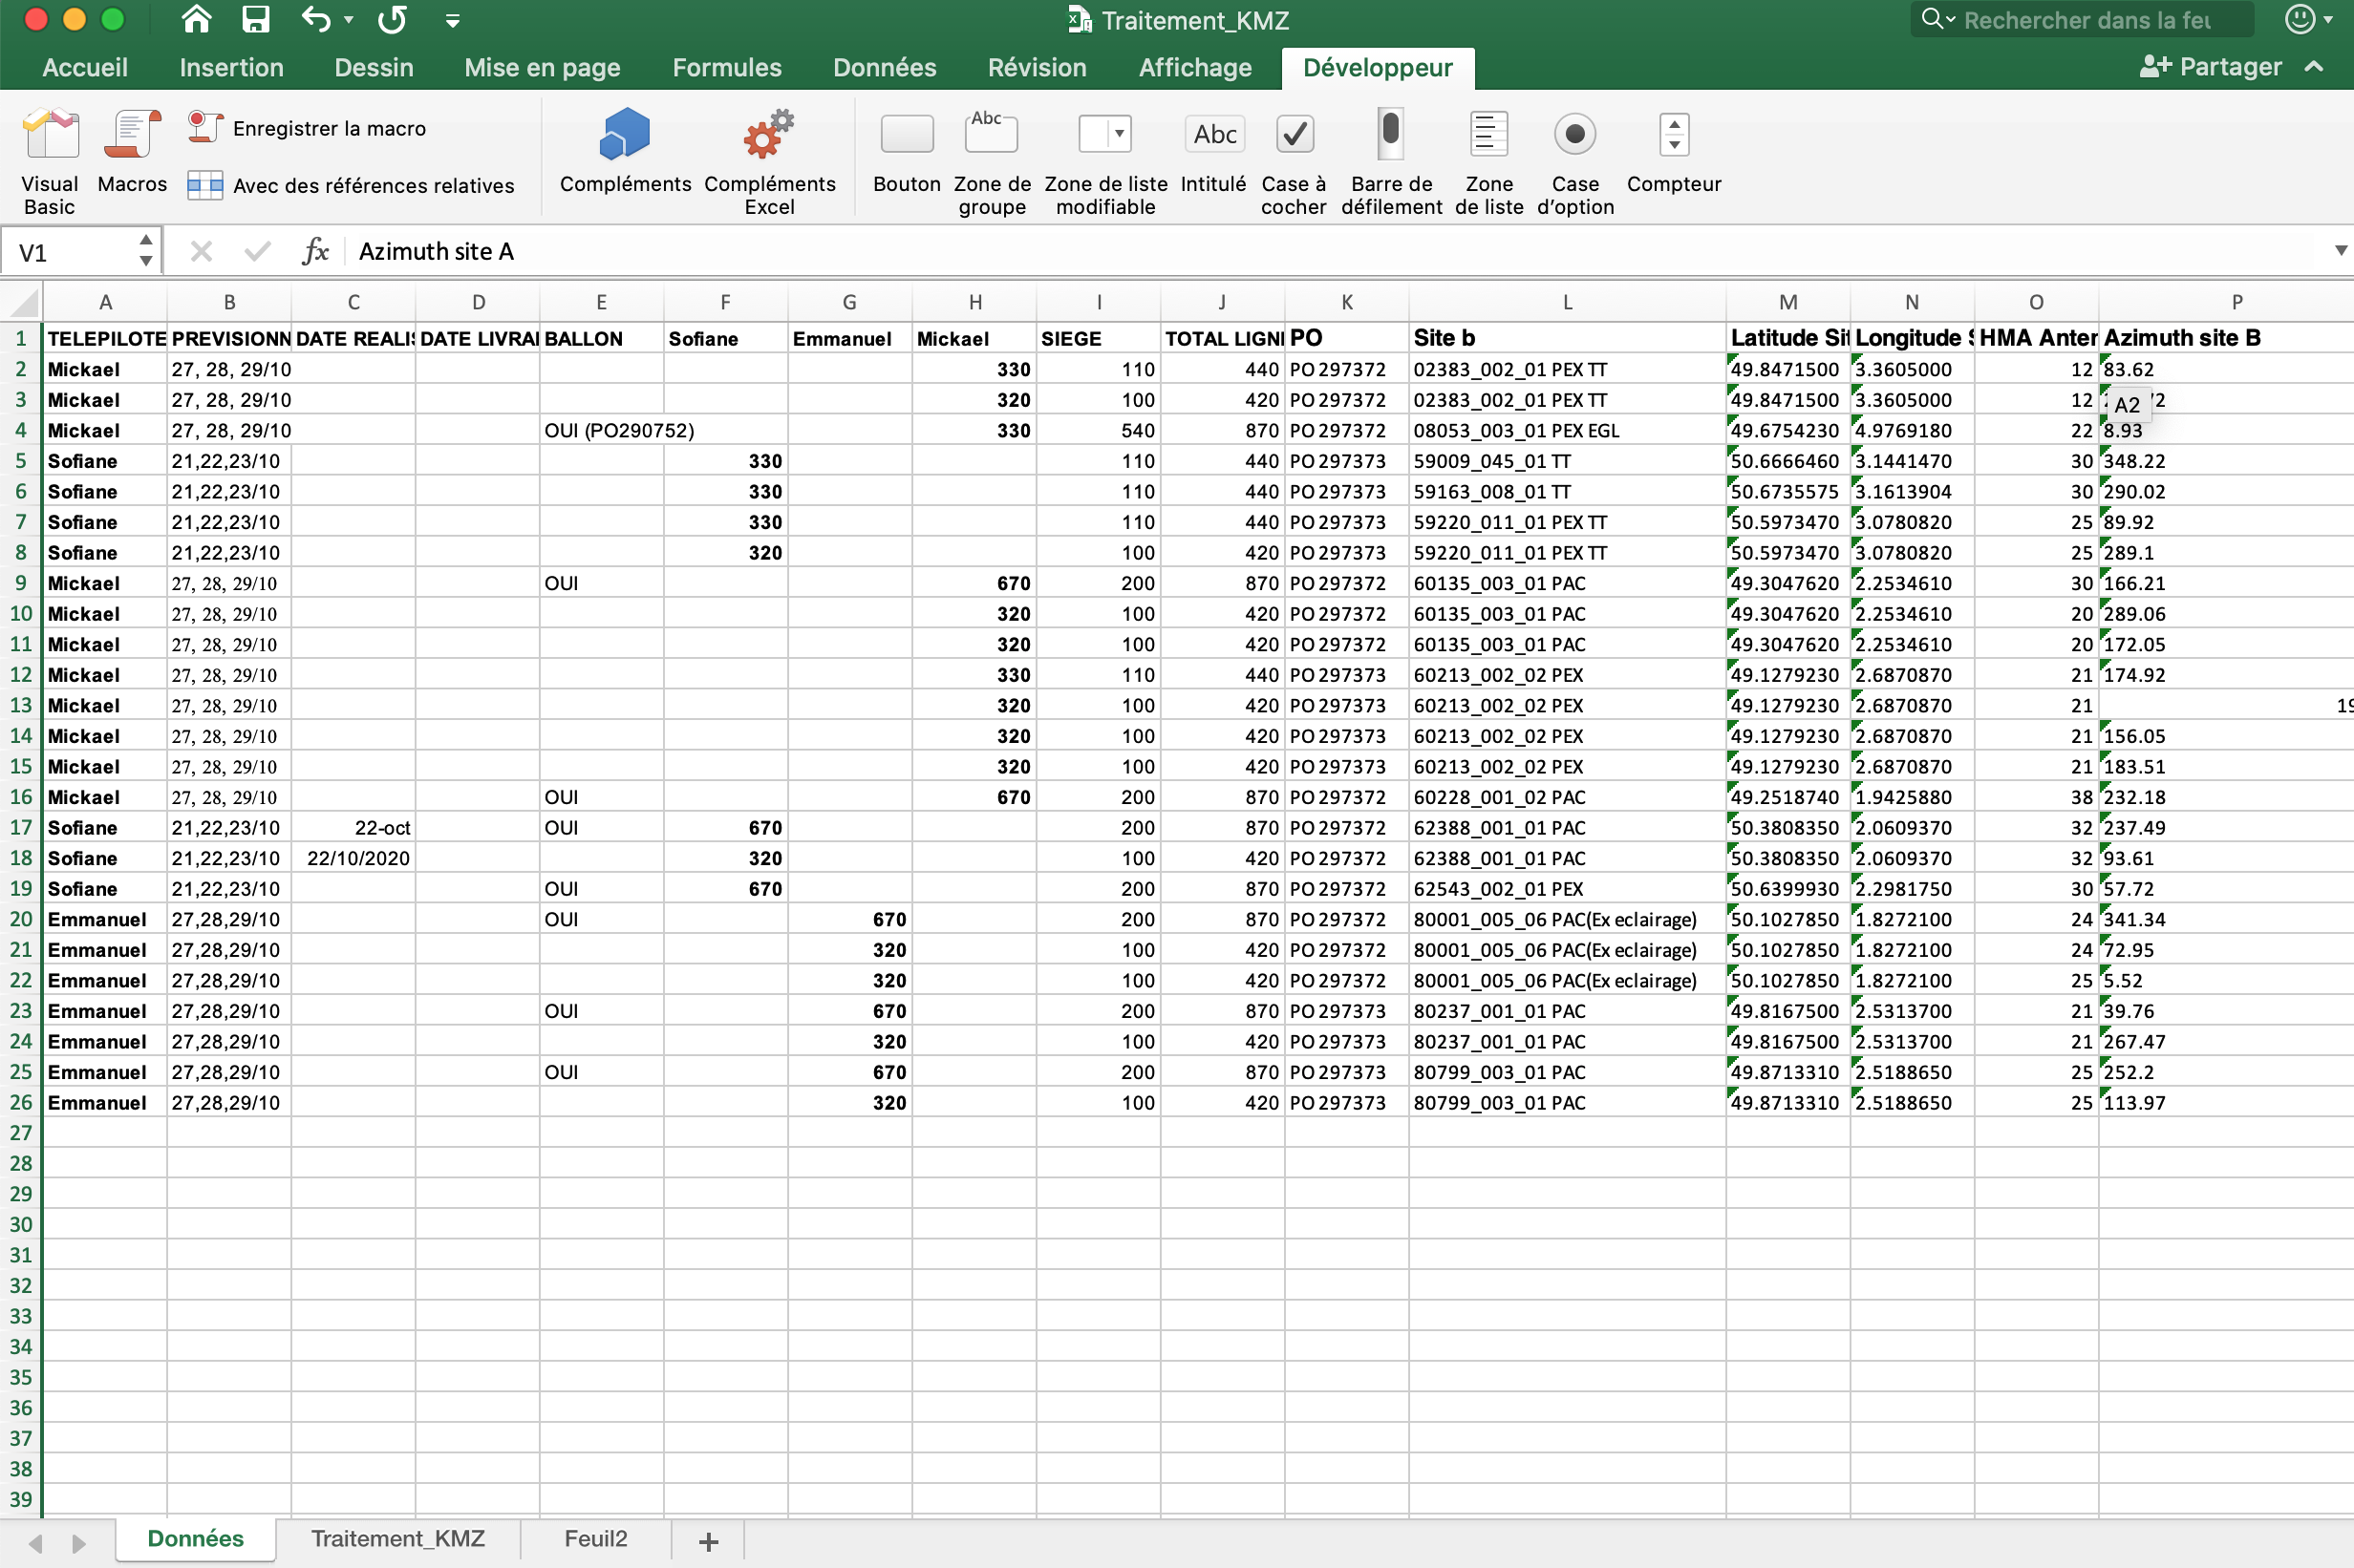The width and height of the screenshot is (2354, 1568).
Task: Select cell with 08053_003_01 PEX EGL
Action: 1567,430
